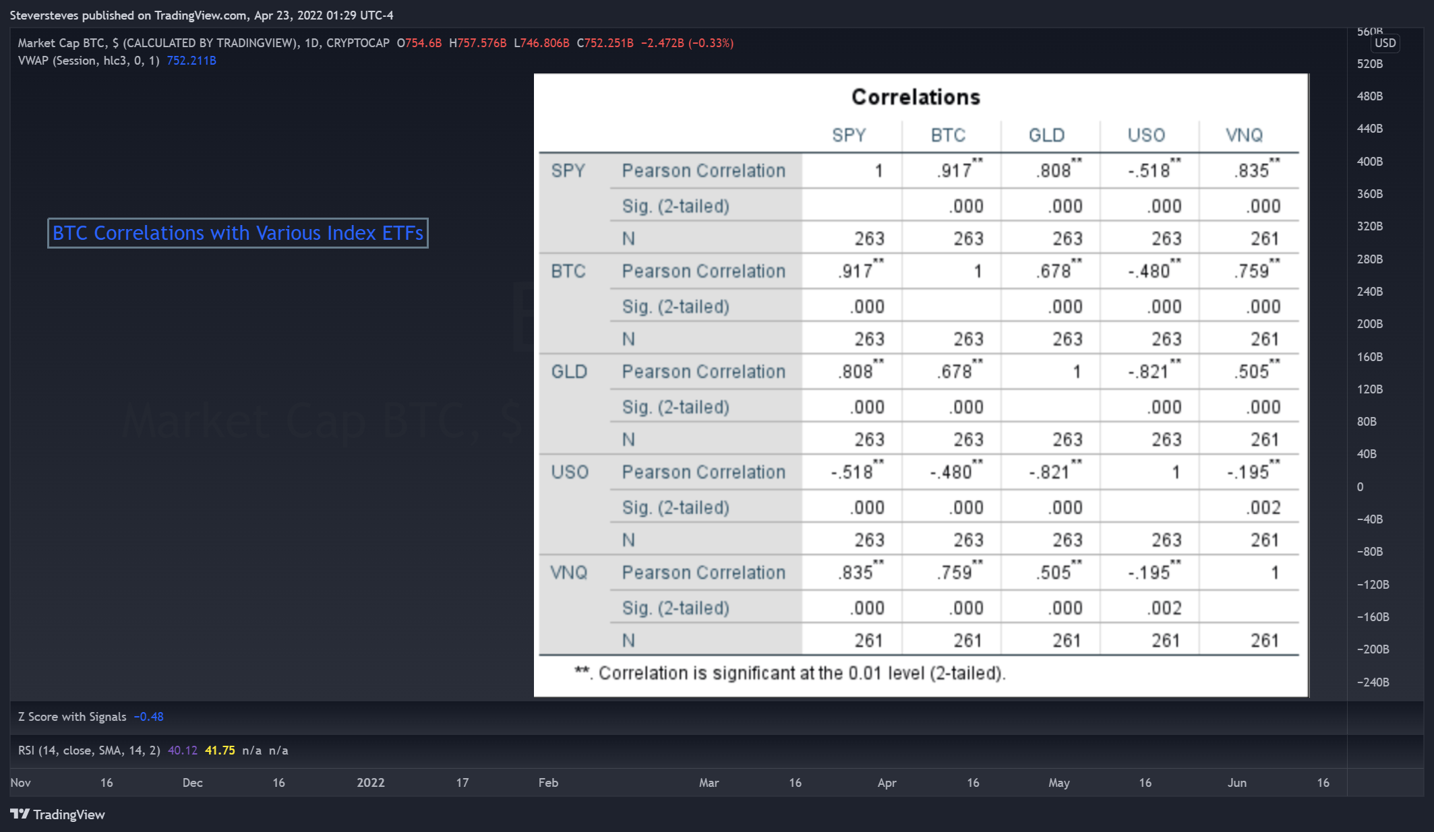Click the SPY row label
The width and height of the screenshot is (1434, 832).
pos(568,171)
